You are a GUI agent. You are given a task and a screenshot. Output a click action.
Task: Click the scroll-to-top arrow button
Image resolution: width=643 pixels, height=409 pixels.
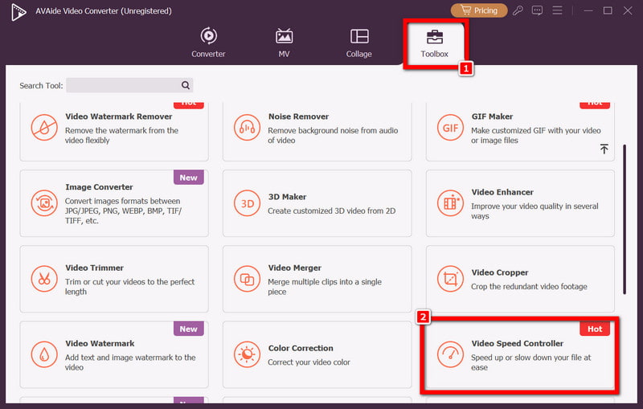coord(604,149)
